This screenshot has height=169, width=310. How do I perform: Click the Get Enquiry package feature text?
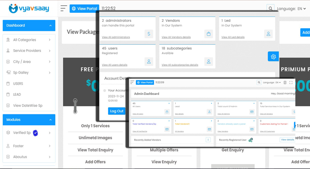(232, 150)
